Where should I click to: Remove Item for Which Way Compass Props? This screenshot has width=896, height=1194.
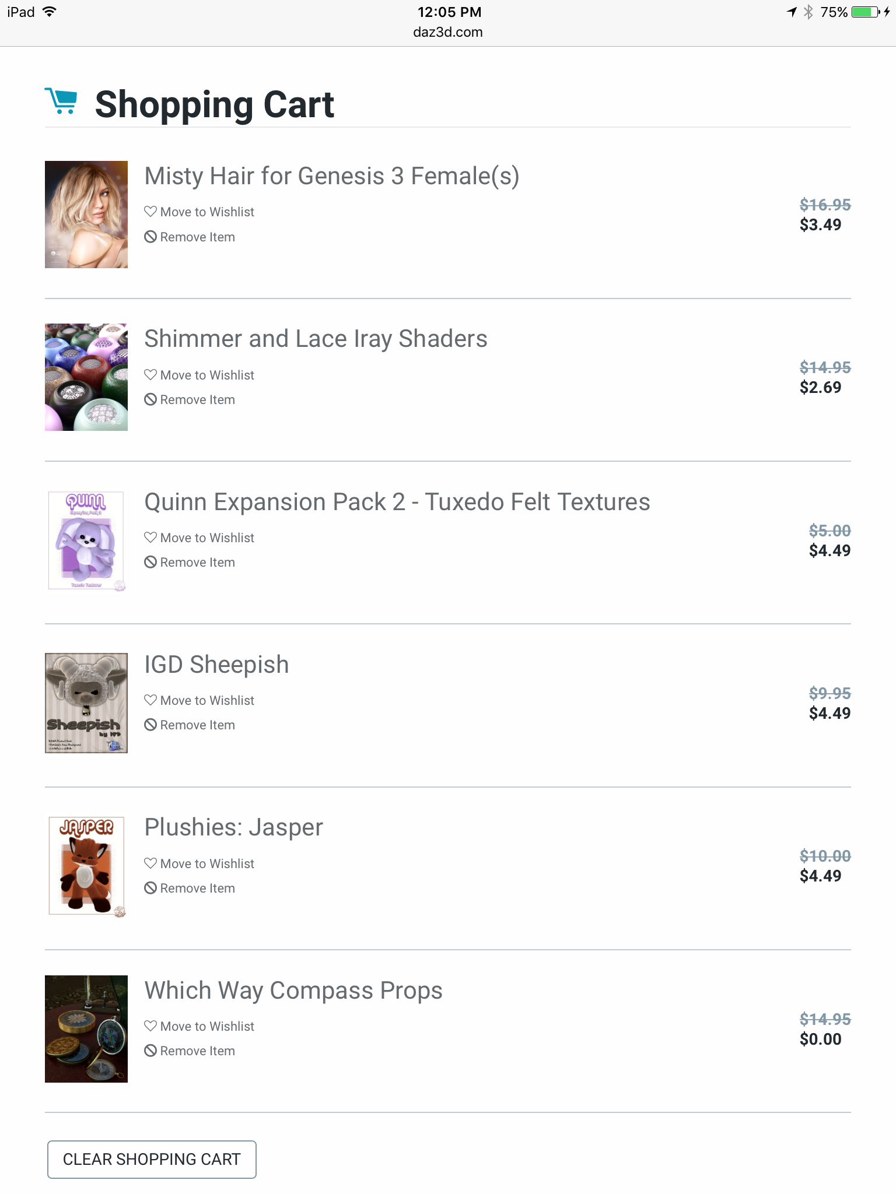[197, 1051]
